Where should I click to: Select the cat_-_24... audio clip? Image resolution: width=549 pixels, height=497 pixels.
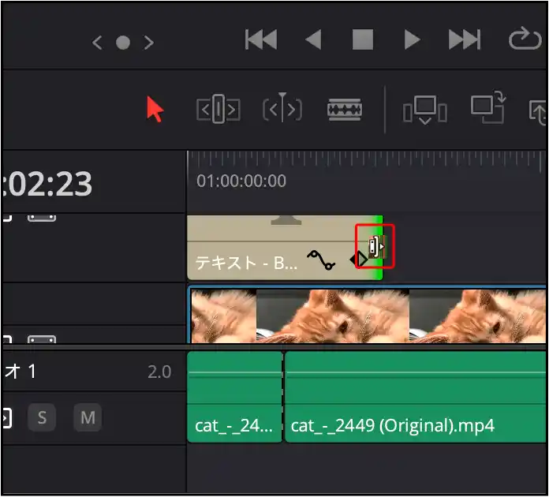(235, 397)
